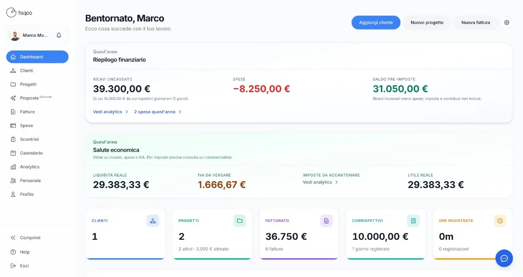The image size is (523, 277).
Task: Click the 2 attivi · 3.000 € stimato text
Action: click(203, 249)
